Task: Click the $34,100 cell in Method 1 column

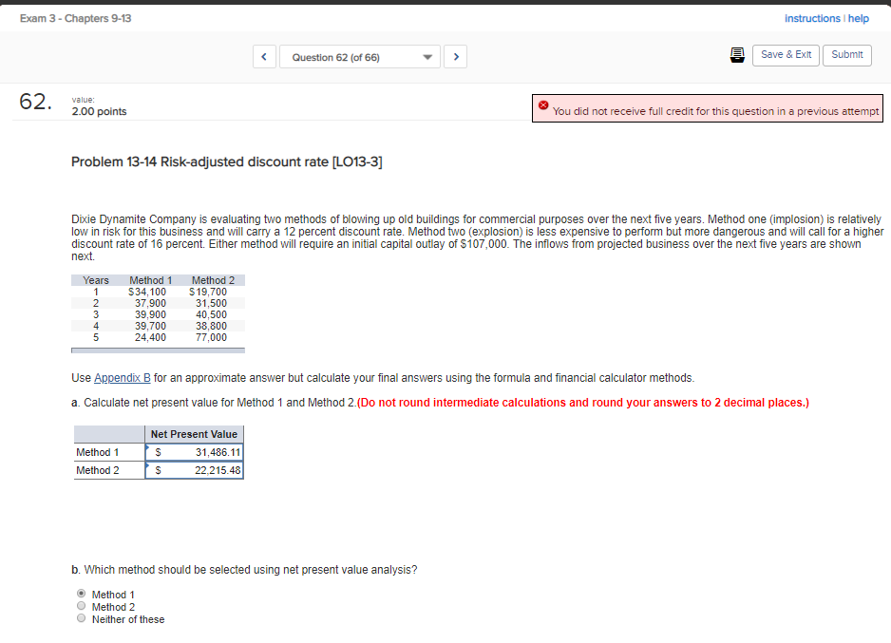Action: [x=147, y=292]
